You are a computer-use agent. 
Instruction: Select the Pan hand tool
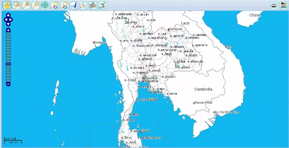pos(7,5)
